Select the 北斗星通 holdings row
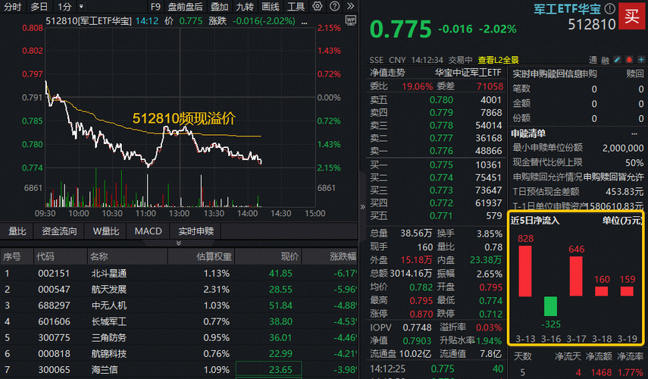 click(179, 273)
